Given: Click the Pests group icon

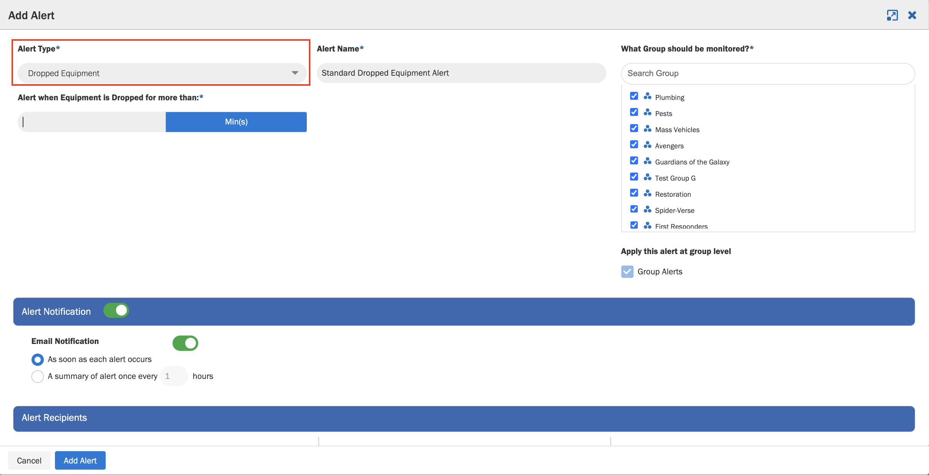Looking at the screenshot, I should (x=647, y=112).
